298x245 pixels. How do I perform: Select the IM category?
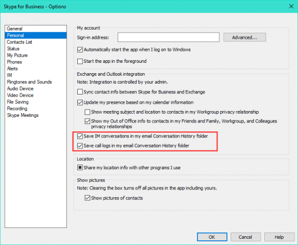36,75
